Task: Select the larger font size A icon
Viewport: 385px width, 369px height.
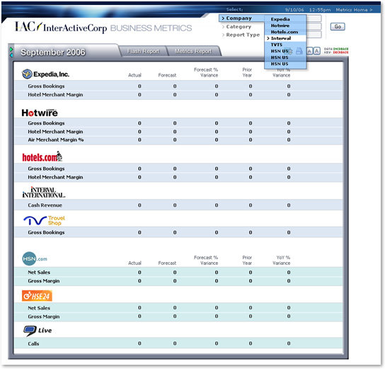Action: coord(317,51)
